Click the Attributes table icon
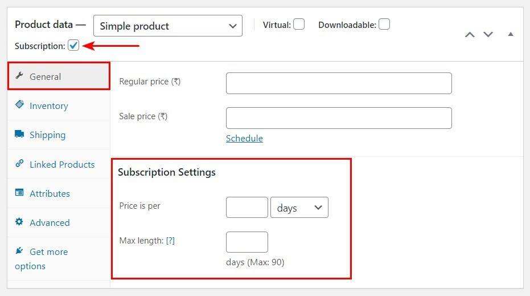530x296 pixels. (20, 193)
